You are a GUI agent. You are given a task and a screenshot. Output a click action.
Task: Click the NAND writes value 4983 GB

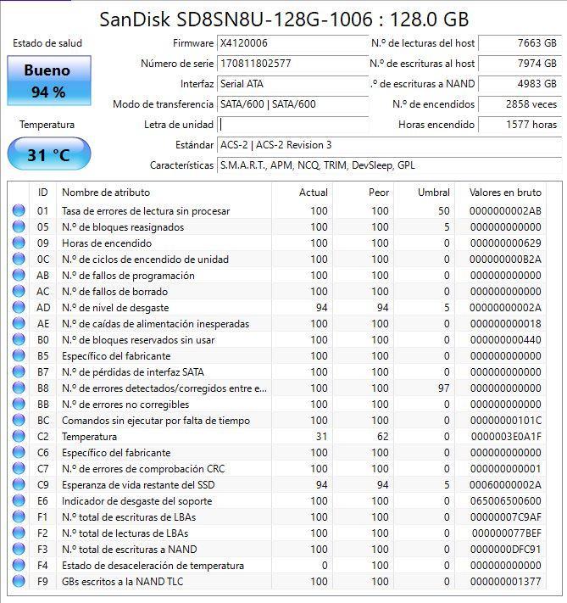pos(520,84)
